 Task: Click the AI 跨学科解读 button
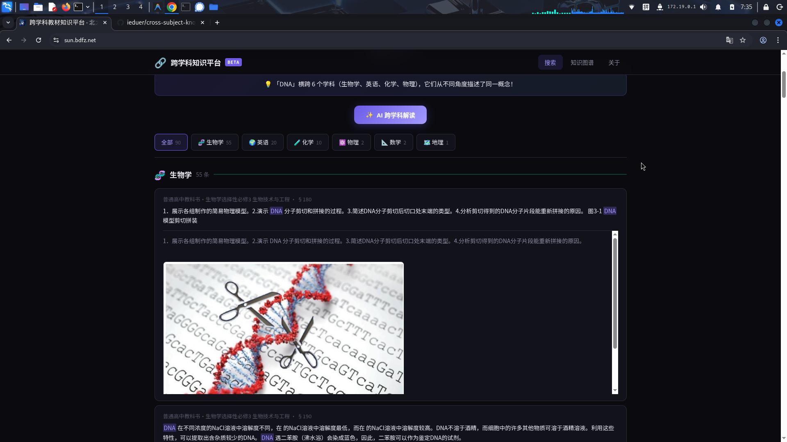(390, 115)
